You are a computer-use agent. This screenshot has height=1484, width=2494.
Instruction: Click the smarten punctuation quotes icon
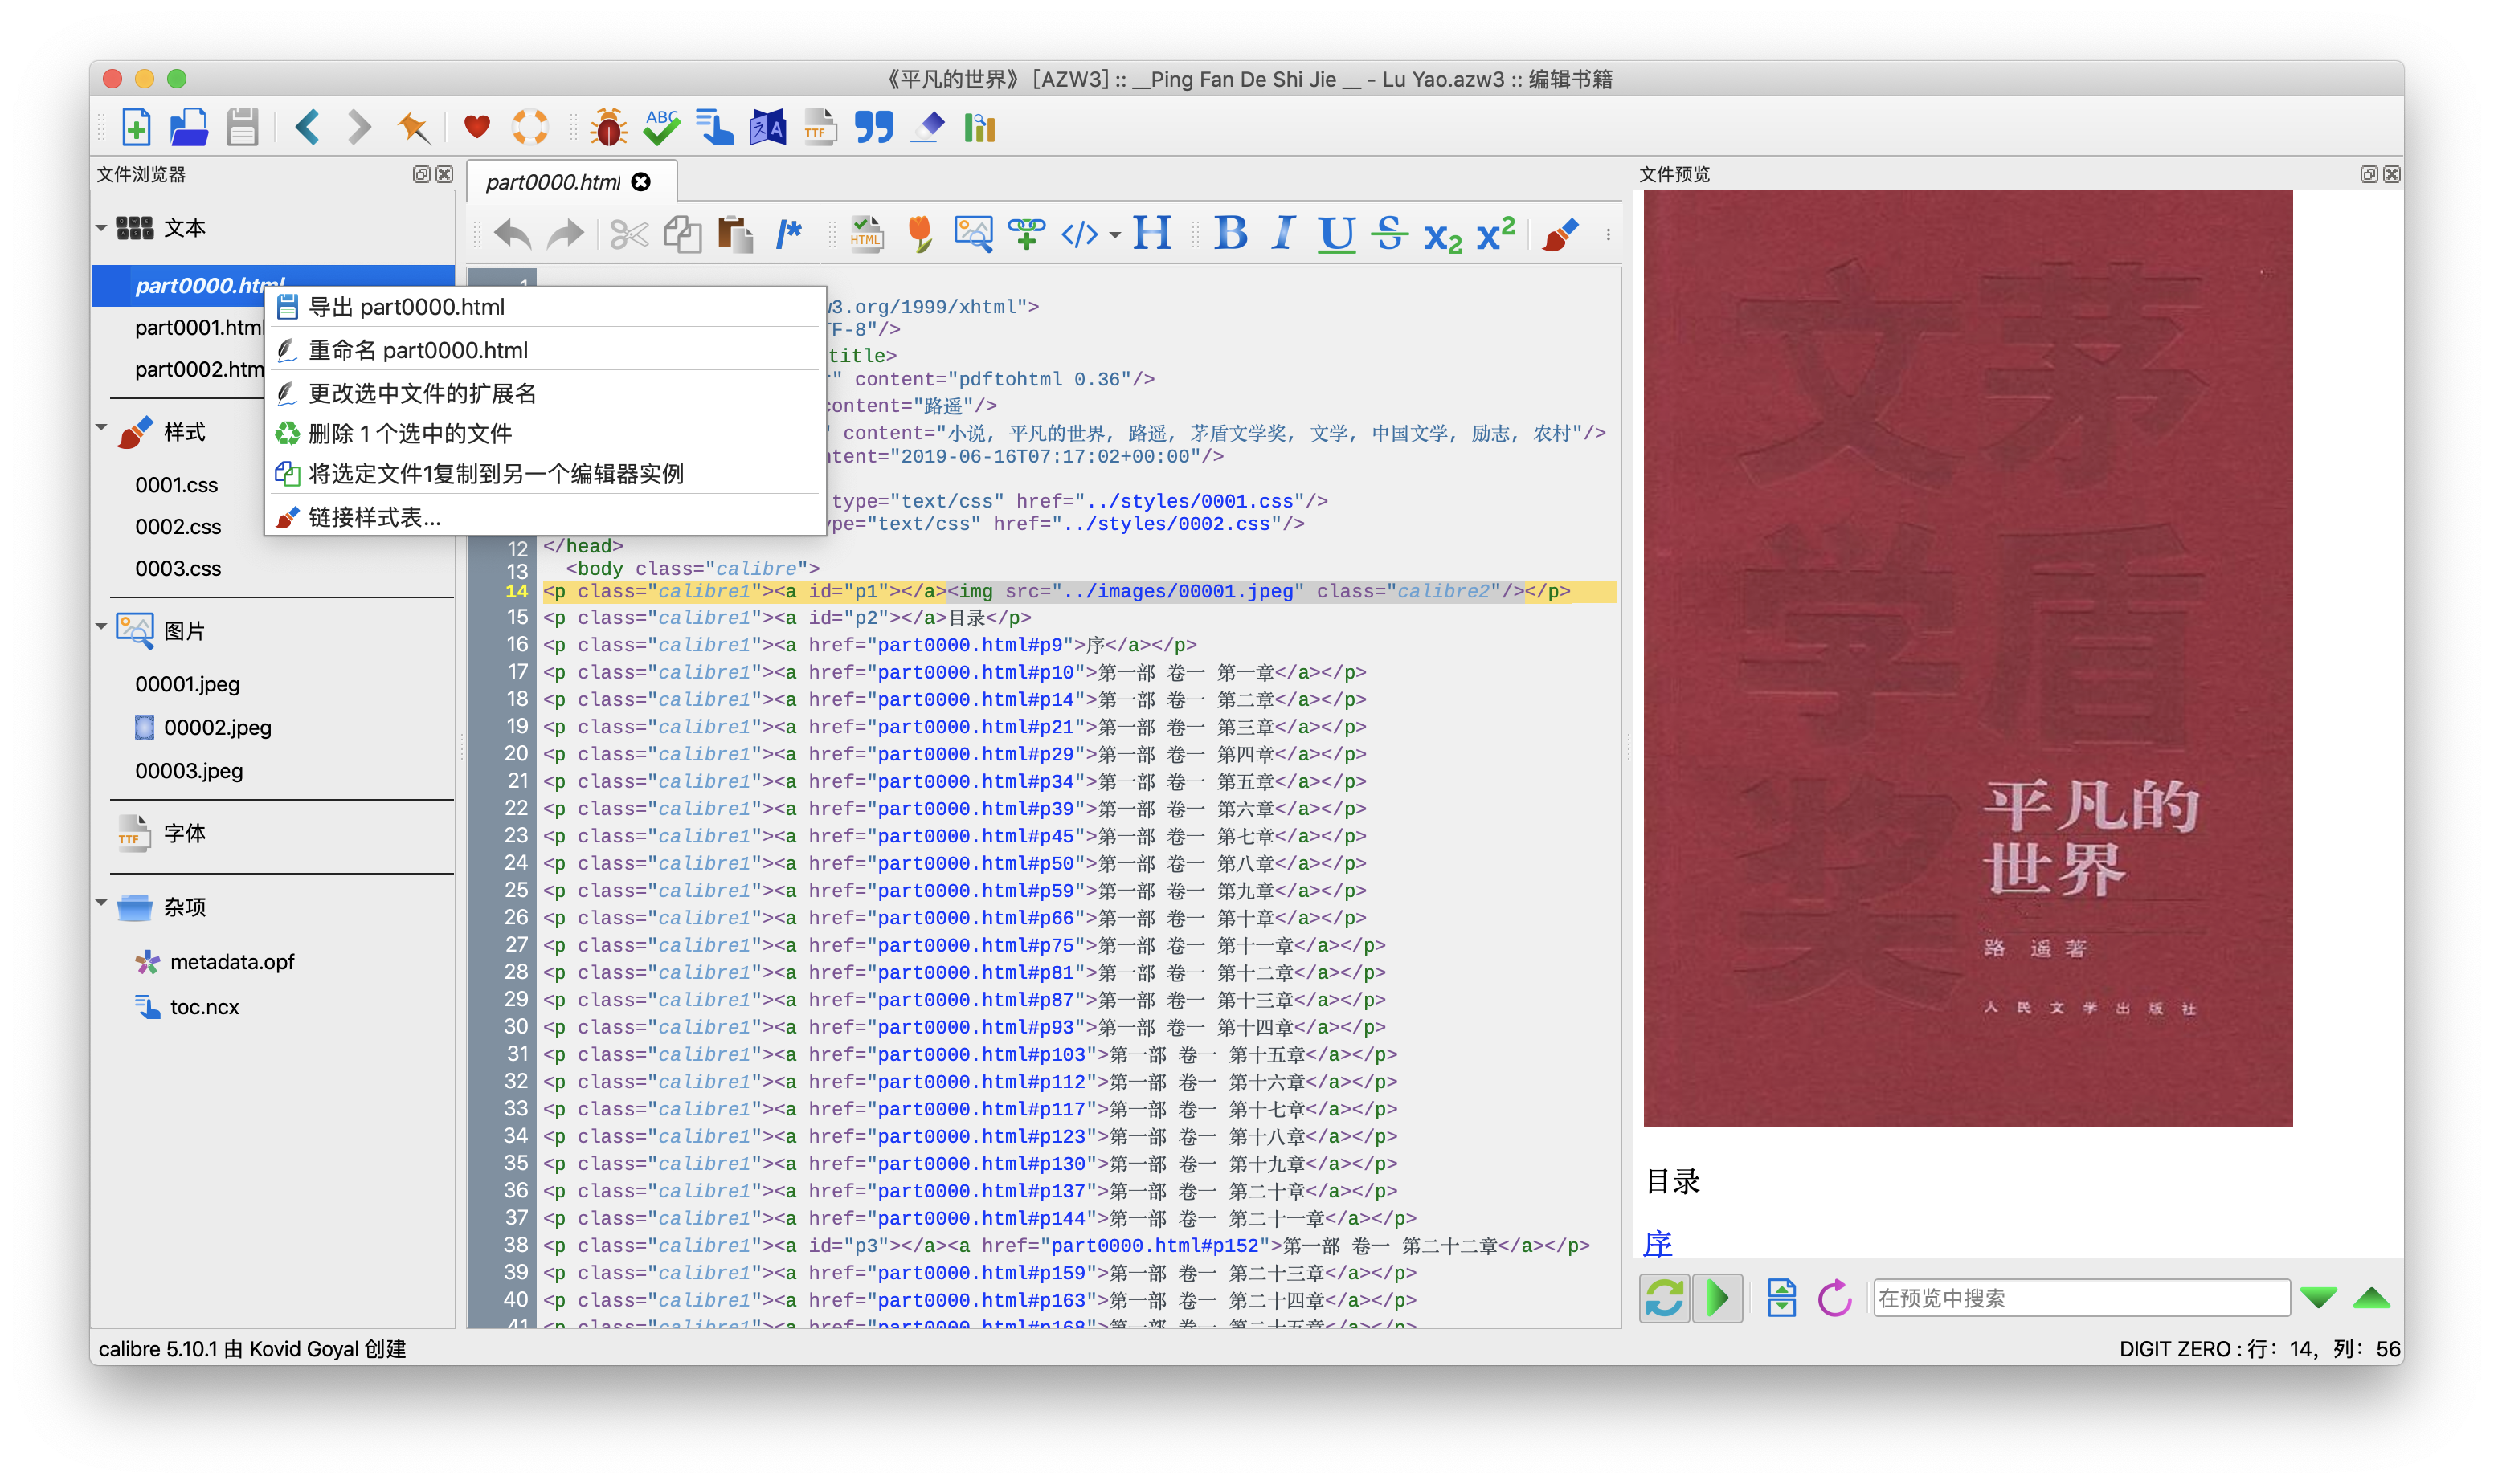[x=874, y=127]
